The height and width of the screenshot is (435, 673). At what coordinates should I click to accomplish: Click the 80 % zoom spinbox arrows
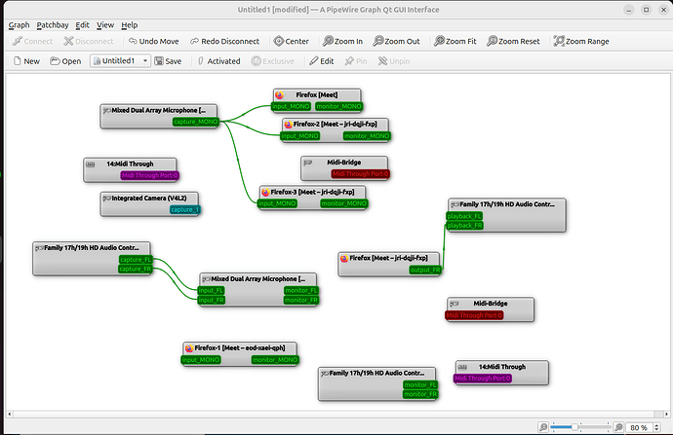(x=656, y=427)
